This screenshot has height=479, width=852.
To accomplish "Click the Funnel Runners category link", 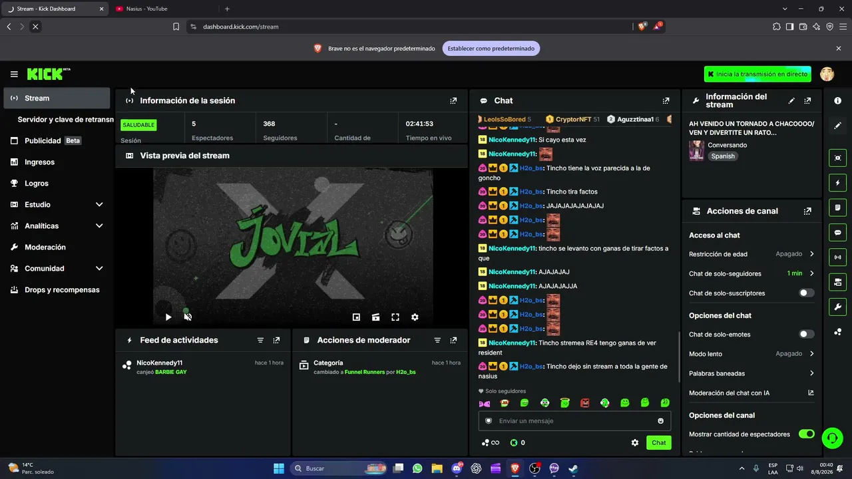I will [365, 372].
